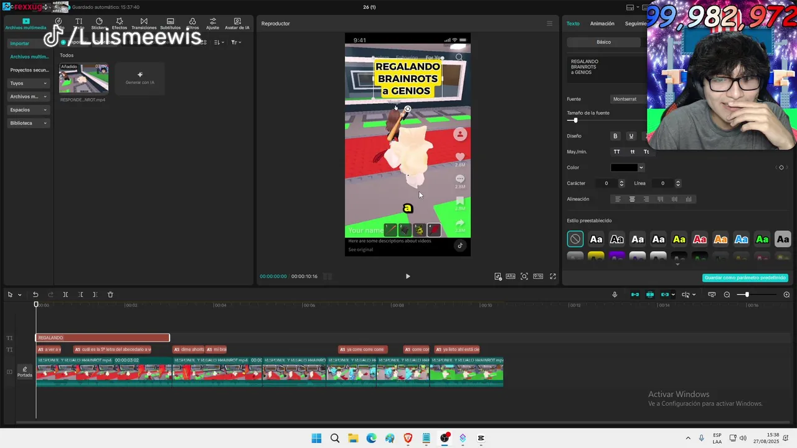The width and height of the screenshot is (797, 448).
Task: Split the clip at playhead
Action: (65, 295)
